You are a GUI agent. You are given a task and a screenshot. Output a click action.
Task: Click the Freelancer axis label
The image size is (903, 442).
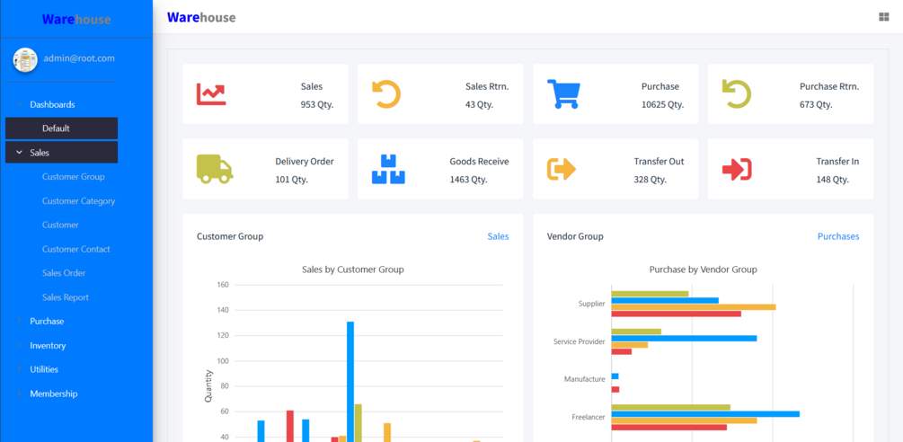(x=589, y=417)
